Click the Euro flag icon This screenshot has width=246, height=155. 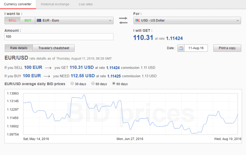point(39,20)
